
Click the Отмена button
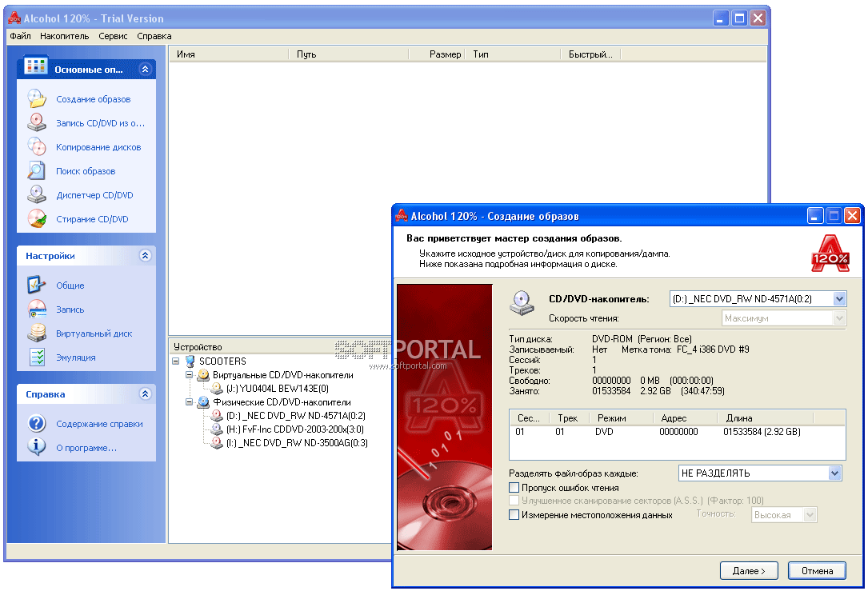tap(816, 571)
